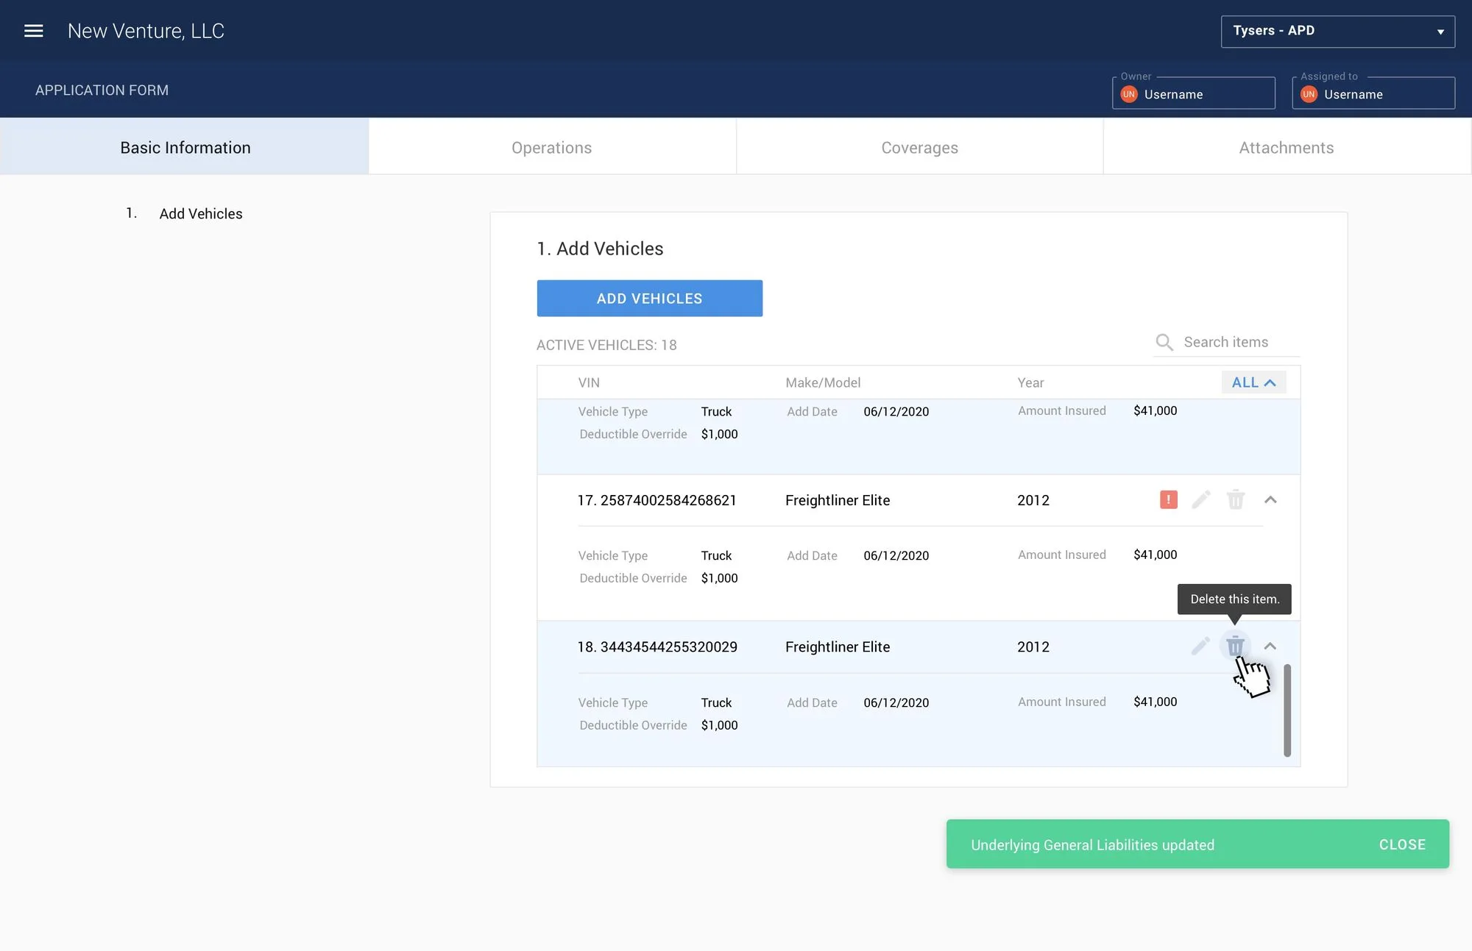This screenshot has height=951, width=1472.
Task: Click the Assigned to avatar UN badge
Action: [x=1309, y=94]
